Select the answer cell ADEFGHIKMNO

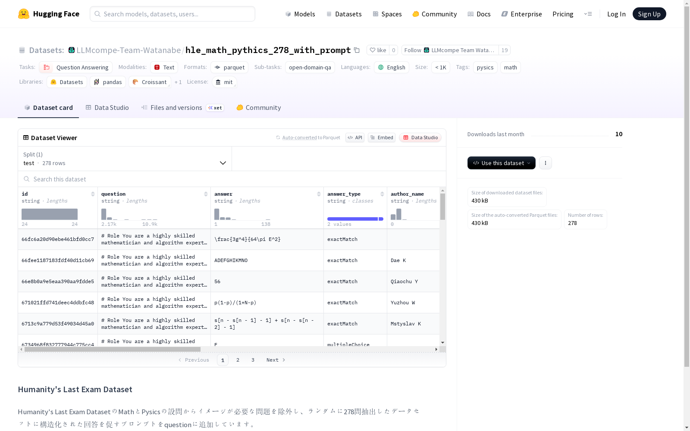click(x=267, y=260)
